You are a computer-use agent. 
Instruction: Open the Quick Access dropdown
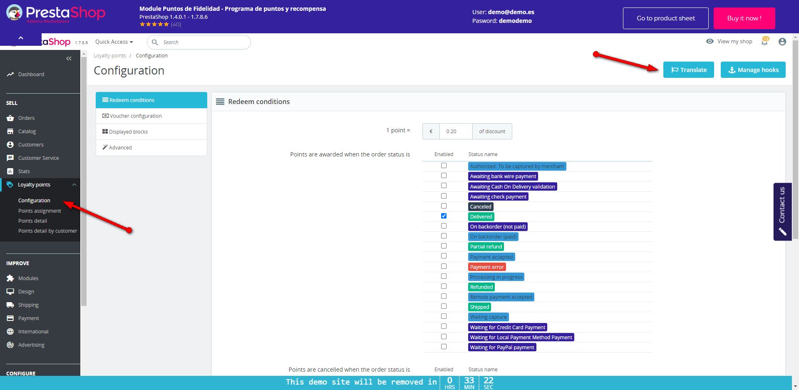tap(114, 42)
